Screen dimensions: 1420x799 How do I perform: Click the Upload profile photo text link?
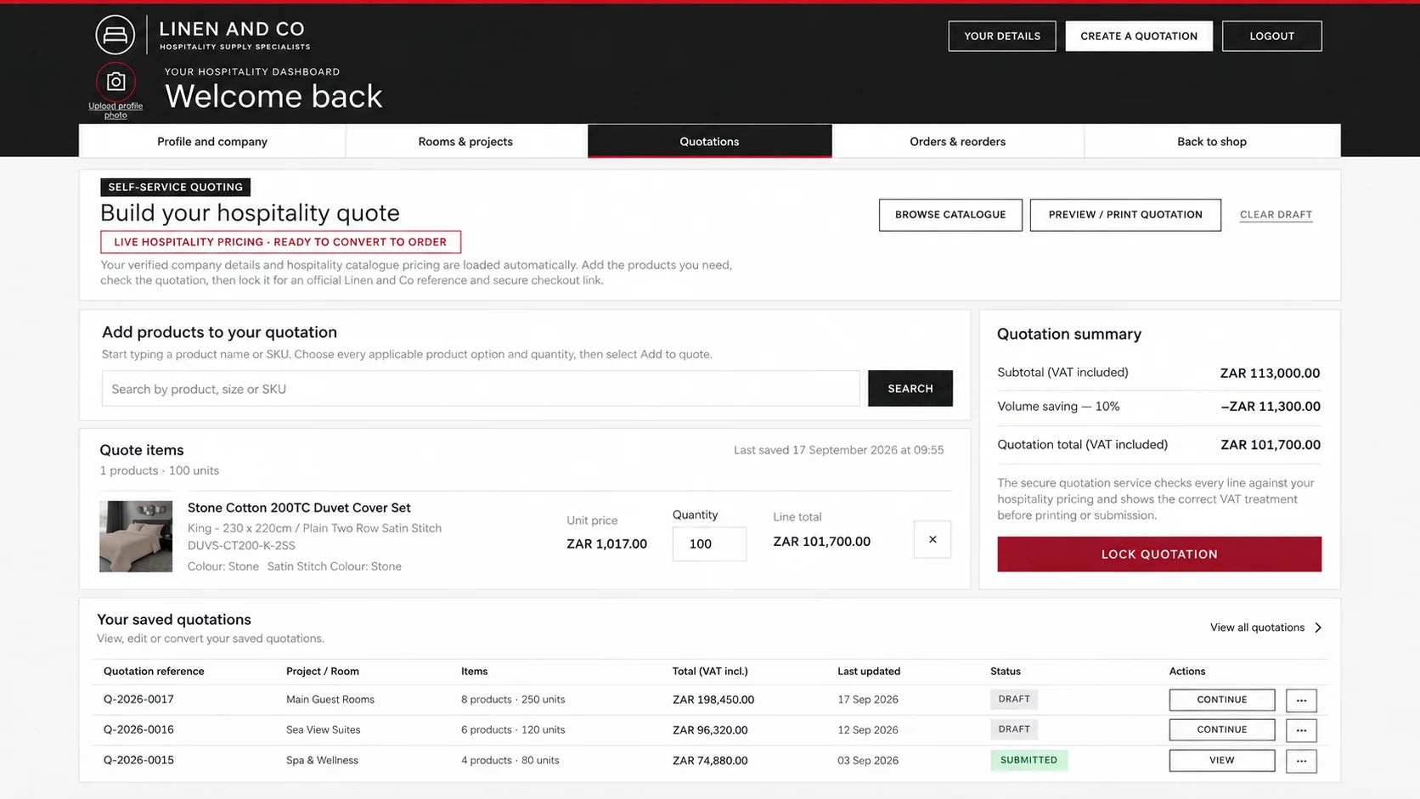click(116, 110)
